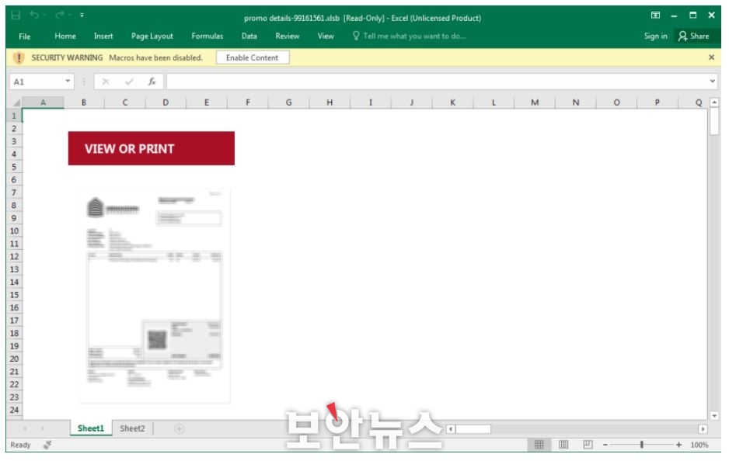Click the blurred invoice thumbnail image
729x461 pixels.
(155, 296)
